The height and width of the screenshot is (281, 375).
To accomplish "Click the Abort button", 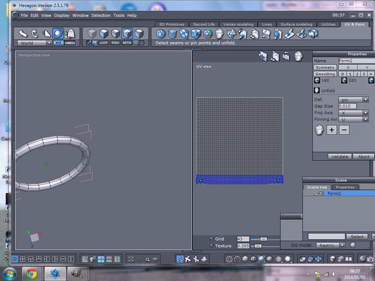I will 364,157.
